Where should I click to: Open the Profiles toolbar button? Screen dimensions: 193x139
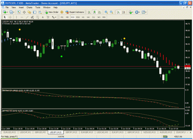11,12
